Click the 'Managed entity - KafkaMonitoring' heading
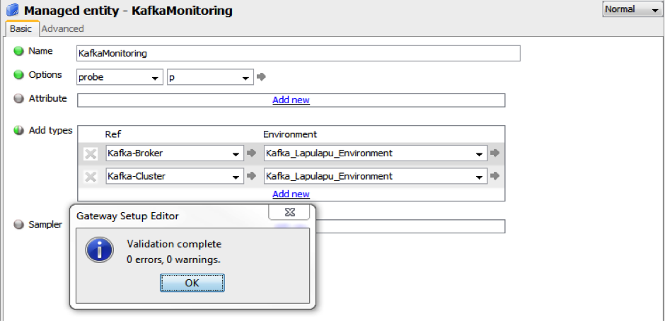Viewport: 665px width, 321px height. click(x=128, y=11)
